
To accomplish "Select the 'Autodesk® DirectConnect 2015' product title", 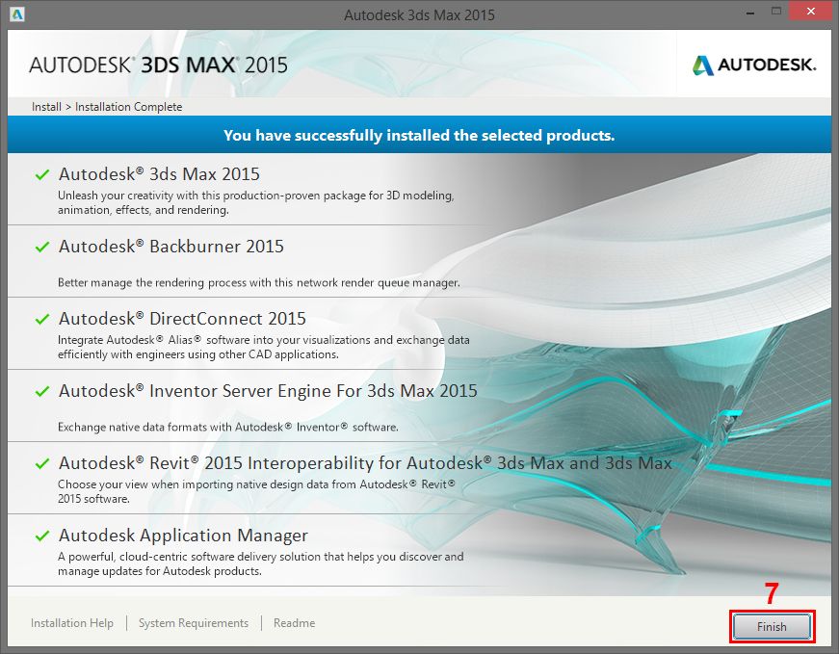I will 182,319.
